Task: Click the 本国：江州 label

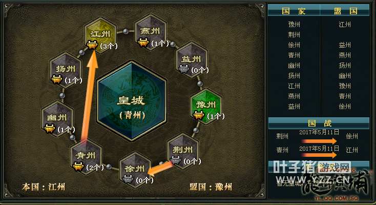Action: [x=44, y=187]
